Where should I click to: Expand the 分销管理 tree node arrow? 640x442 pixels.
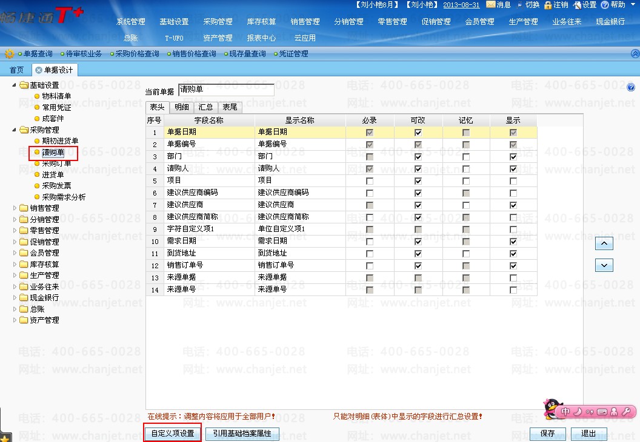click(x=15, y=219)
